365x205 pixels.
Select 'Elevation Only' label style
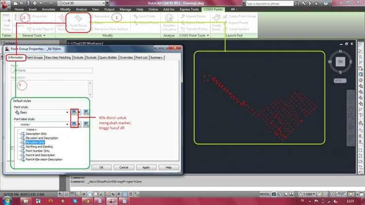[x=35, y=142]
